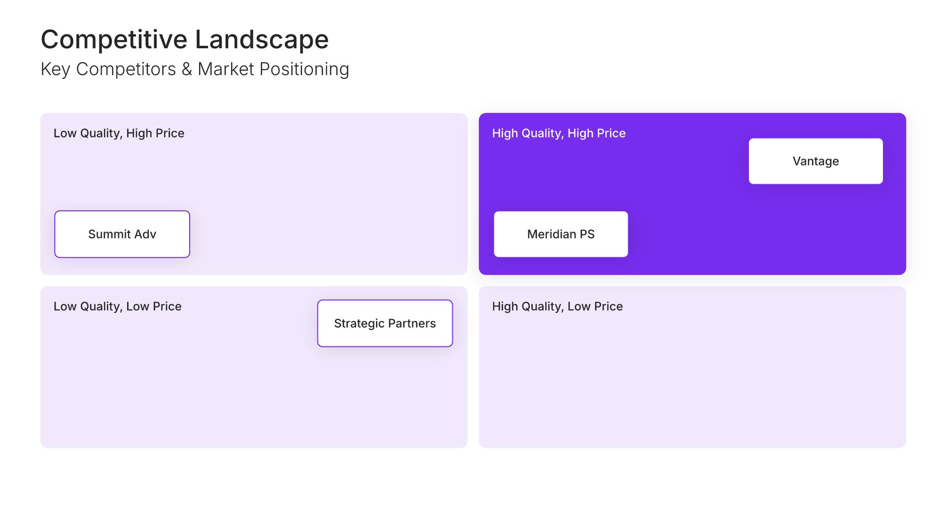Open the Strategic Partners card
The image size is (946, 532).
[385, 323]
